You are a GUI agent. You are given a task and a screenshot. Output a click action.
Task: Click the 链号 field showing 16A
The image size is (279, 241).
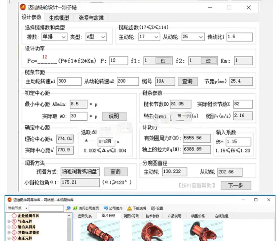pyautogui.click(x=165, y=81)
